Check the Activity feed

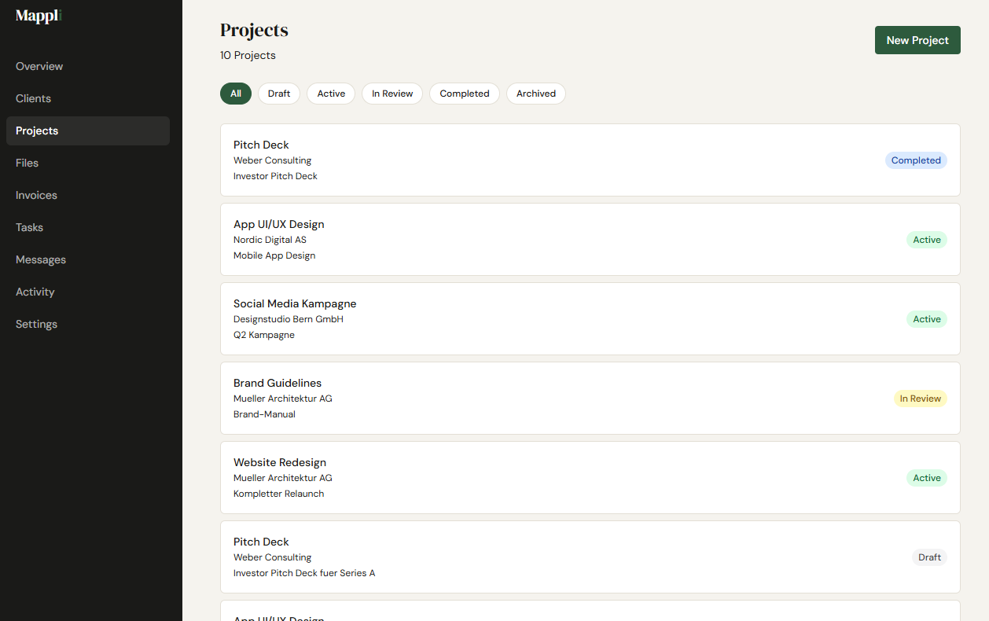tap(35, 292)
